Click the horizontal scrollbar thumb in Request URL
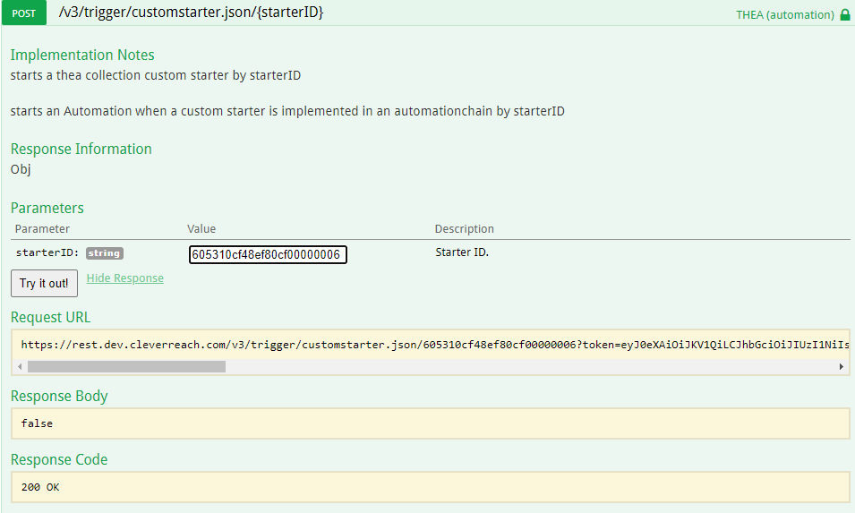Viewport: 855px width, 513px height. coord(125,367)
